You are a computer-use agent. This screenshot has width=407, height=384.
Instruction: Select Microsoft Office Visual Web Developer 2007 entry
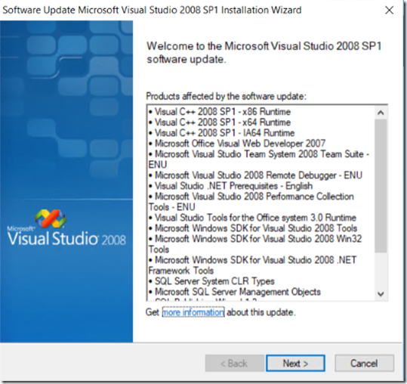click(237, 144)
